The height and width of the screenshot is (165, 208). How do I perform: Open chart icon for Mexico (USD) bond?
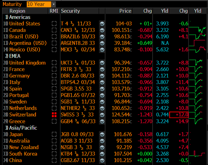pos(102,50)
